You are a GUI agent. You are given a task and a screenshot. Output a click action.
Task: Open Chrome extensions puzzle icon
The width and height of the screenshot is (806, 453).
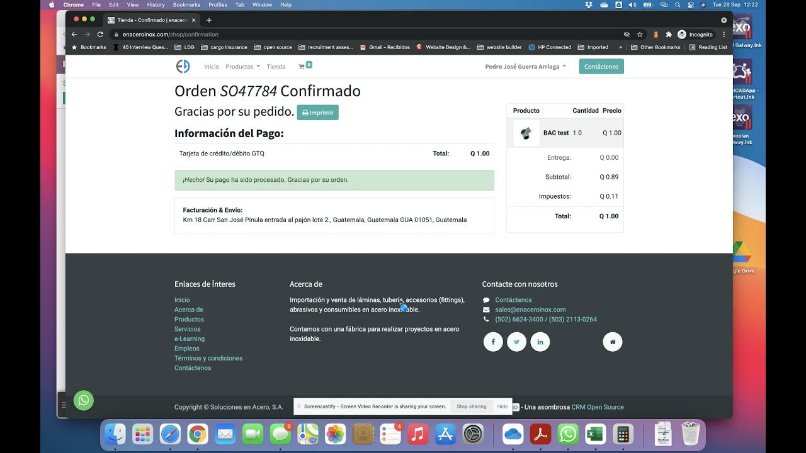669,35
